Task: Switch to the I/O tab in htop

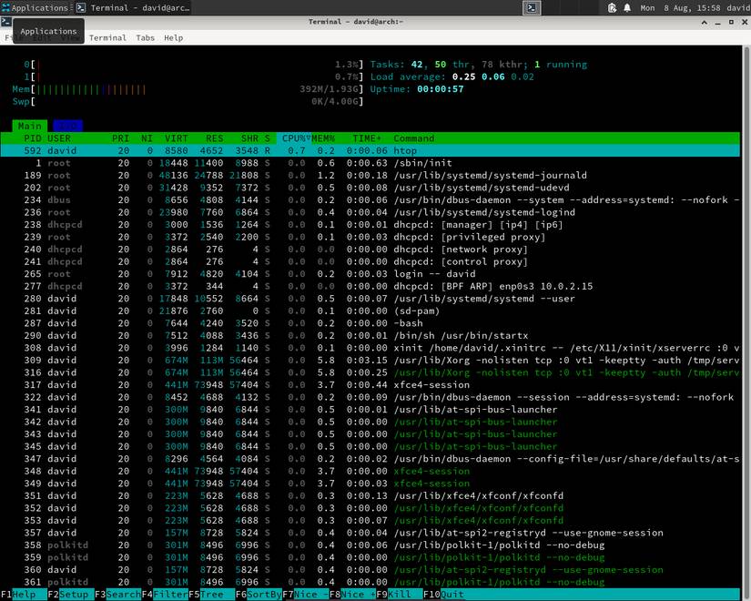Action: pos(66,126)
